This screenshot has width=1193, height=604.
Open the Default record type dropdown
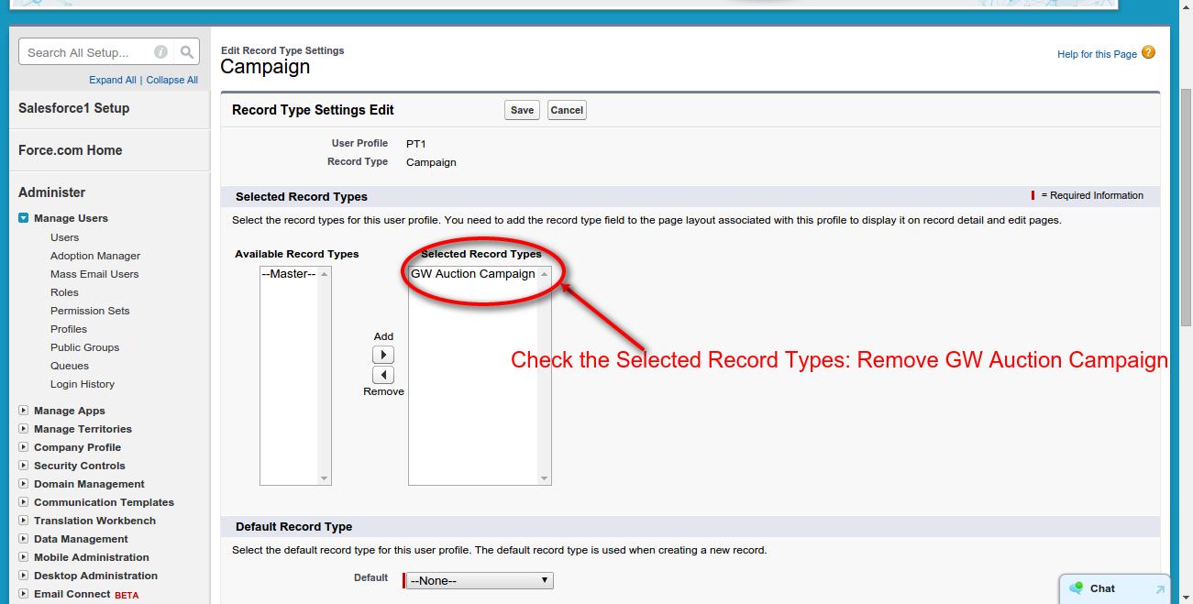pos(480,580)
